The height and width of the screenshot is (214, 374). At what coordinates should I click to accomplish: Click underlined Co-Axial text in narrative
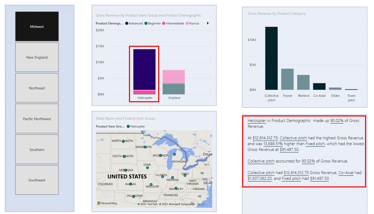346,173
